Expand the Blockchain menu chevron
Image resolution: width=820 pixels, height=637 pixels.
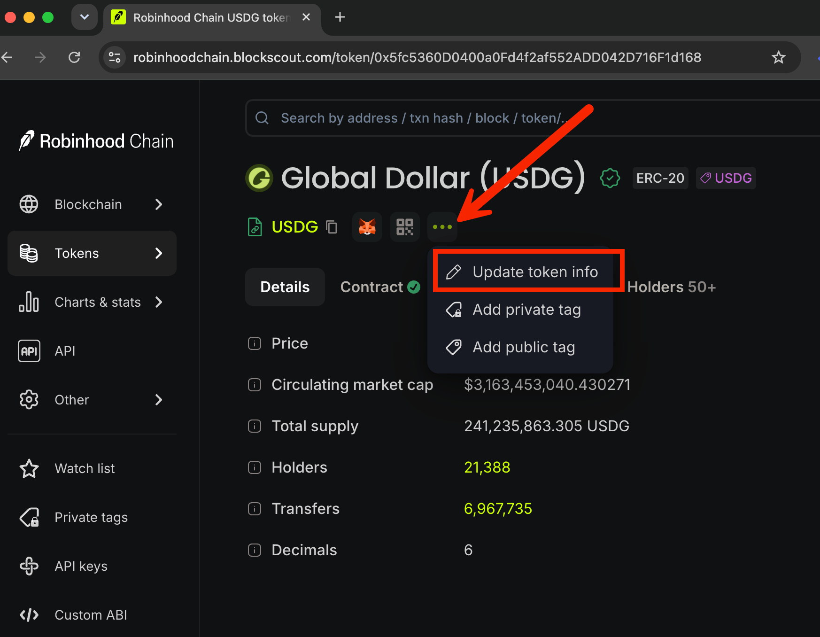[159, 204]
